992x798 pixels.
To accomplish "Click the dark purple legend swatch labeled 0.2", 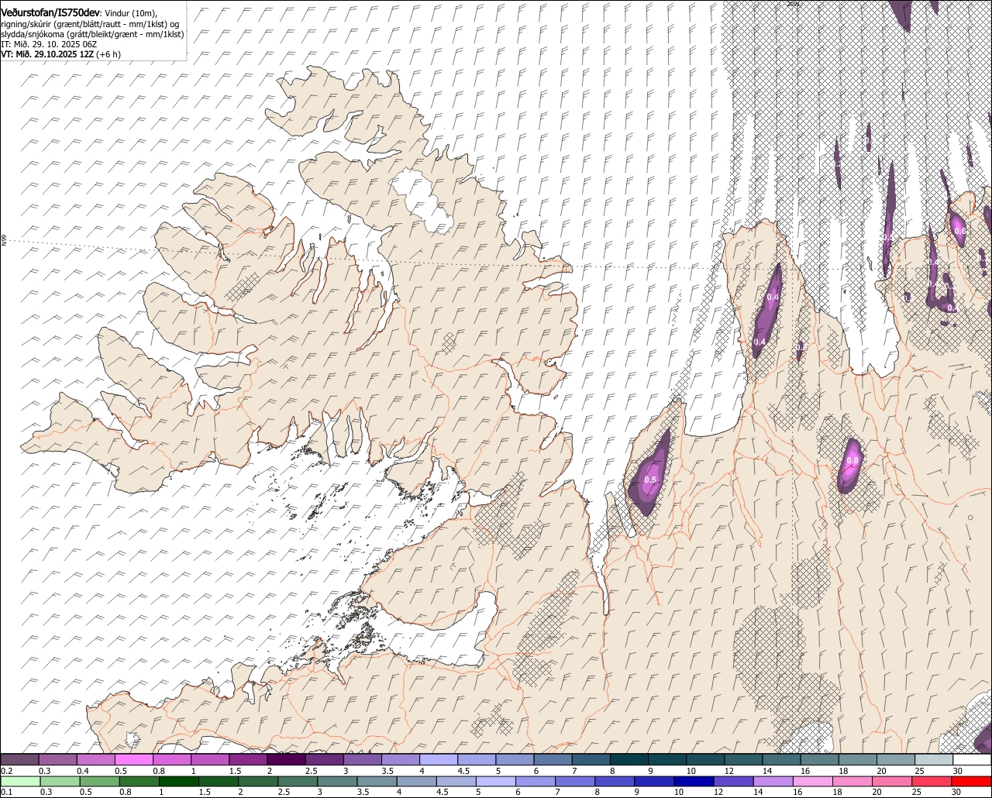I will (x=20, y=759).
